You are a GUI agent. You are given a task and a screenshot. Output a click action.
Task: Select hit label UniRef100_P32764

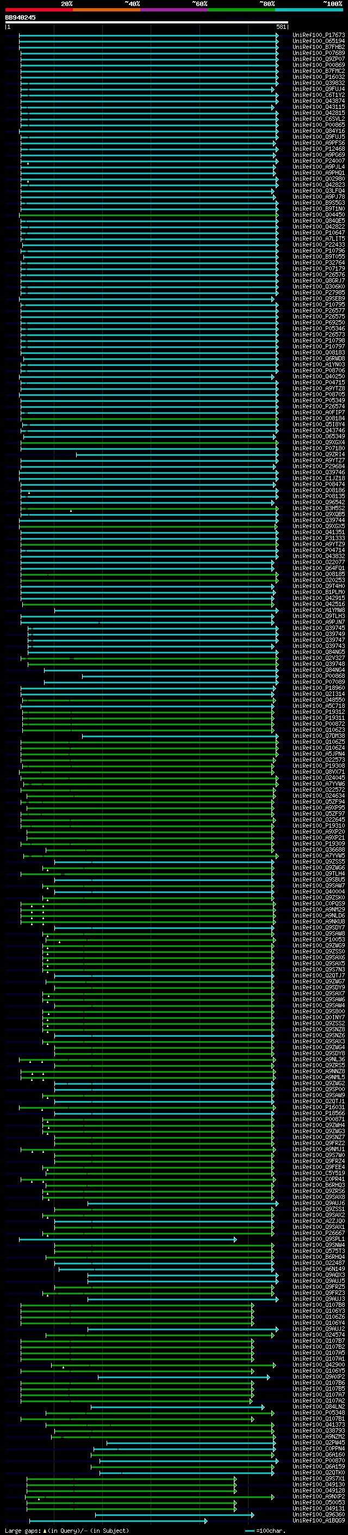319,263
